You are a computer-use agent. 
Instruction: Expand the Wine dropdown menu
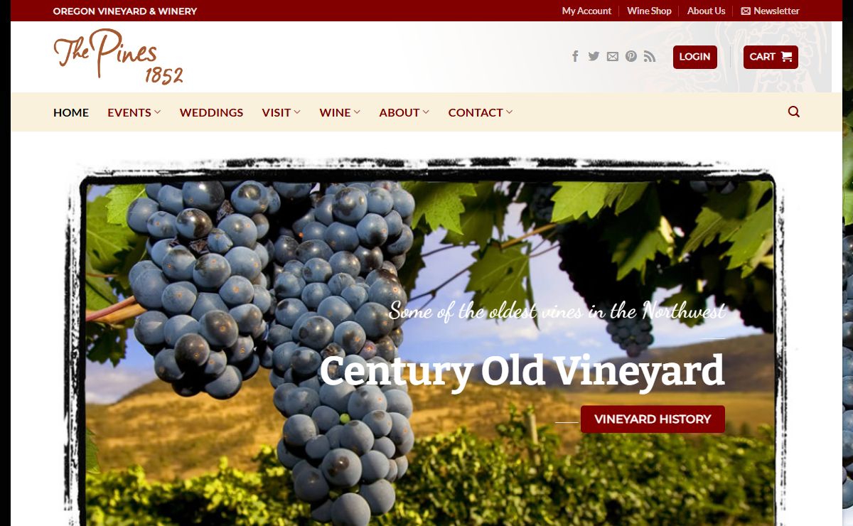(340, 112)
